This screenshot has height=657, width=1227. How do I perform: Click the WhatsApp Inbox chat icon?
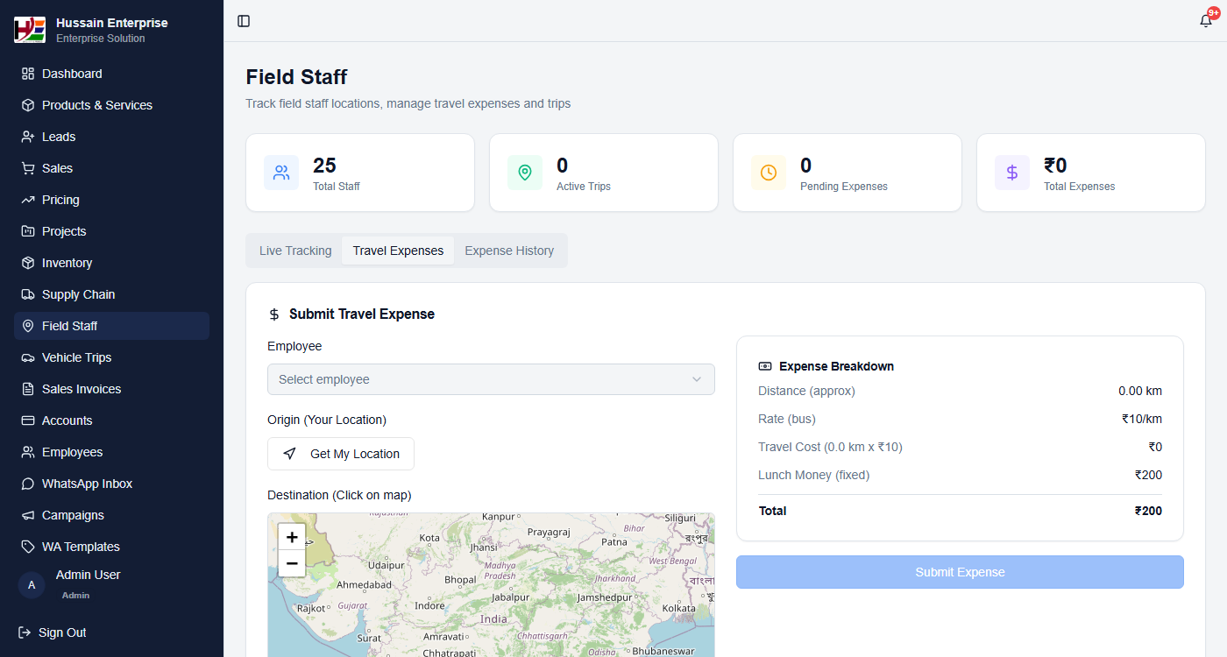click(28, 484)
